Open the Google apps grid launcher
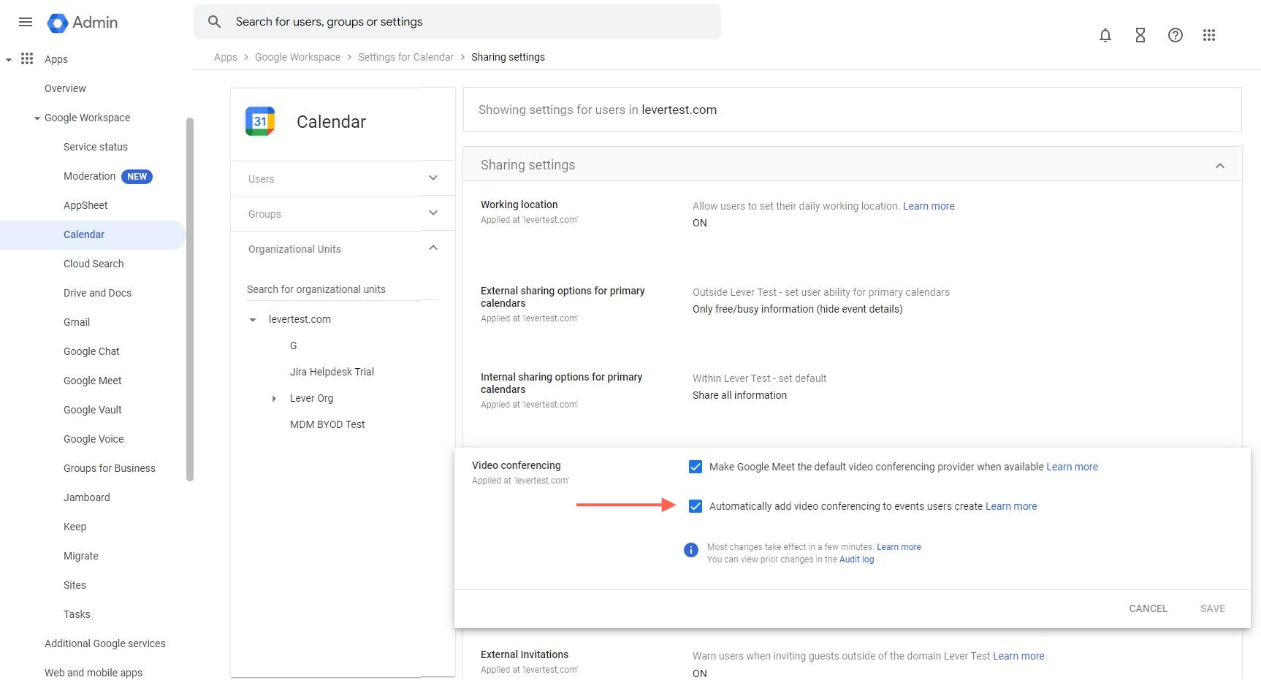Viewport: 1261px width, 680px height. pyautogui.click(x=1209, y=35)
